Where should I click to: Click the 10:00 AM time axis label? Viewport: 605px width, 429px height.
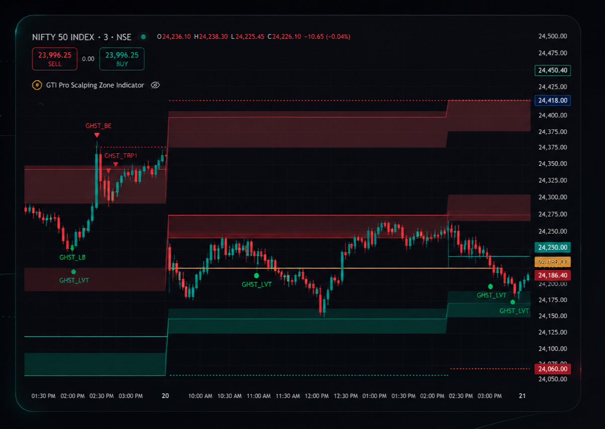pyautogui.click(x=200, y=396)
